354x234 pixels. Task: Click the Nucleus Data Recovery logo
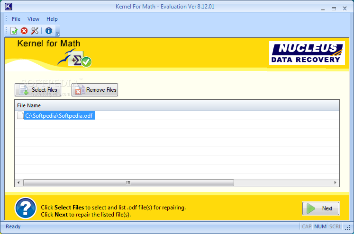coord(307,53)
